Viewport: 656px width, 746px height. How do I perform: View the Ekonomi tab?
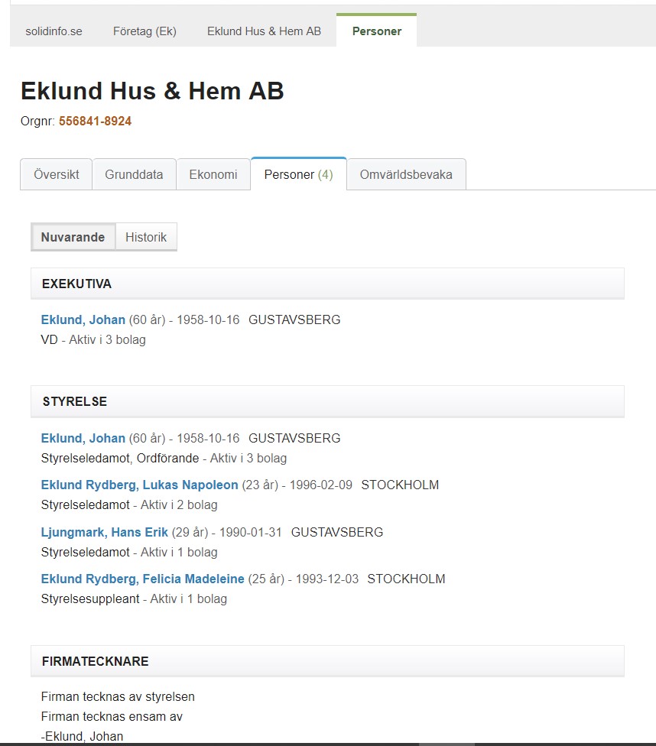213,174
